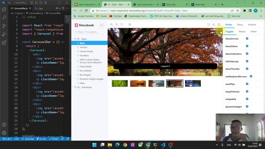
Task: Reload the browser page
Action: [86, 10]
